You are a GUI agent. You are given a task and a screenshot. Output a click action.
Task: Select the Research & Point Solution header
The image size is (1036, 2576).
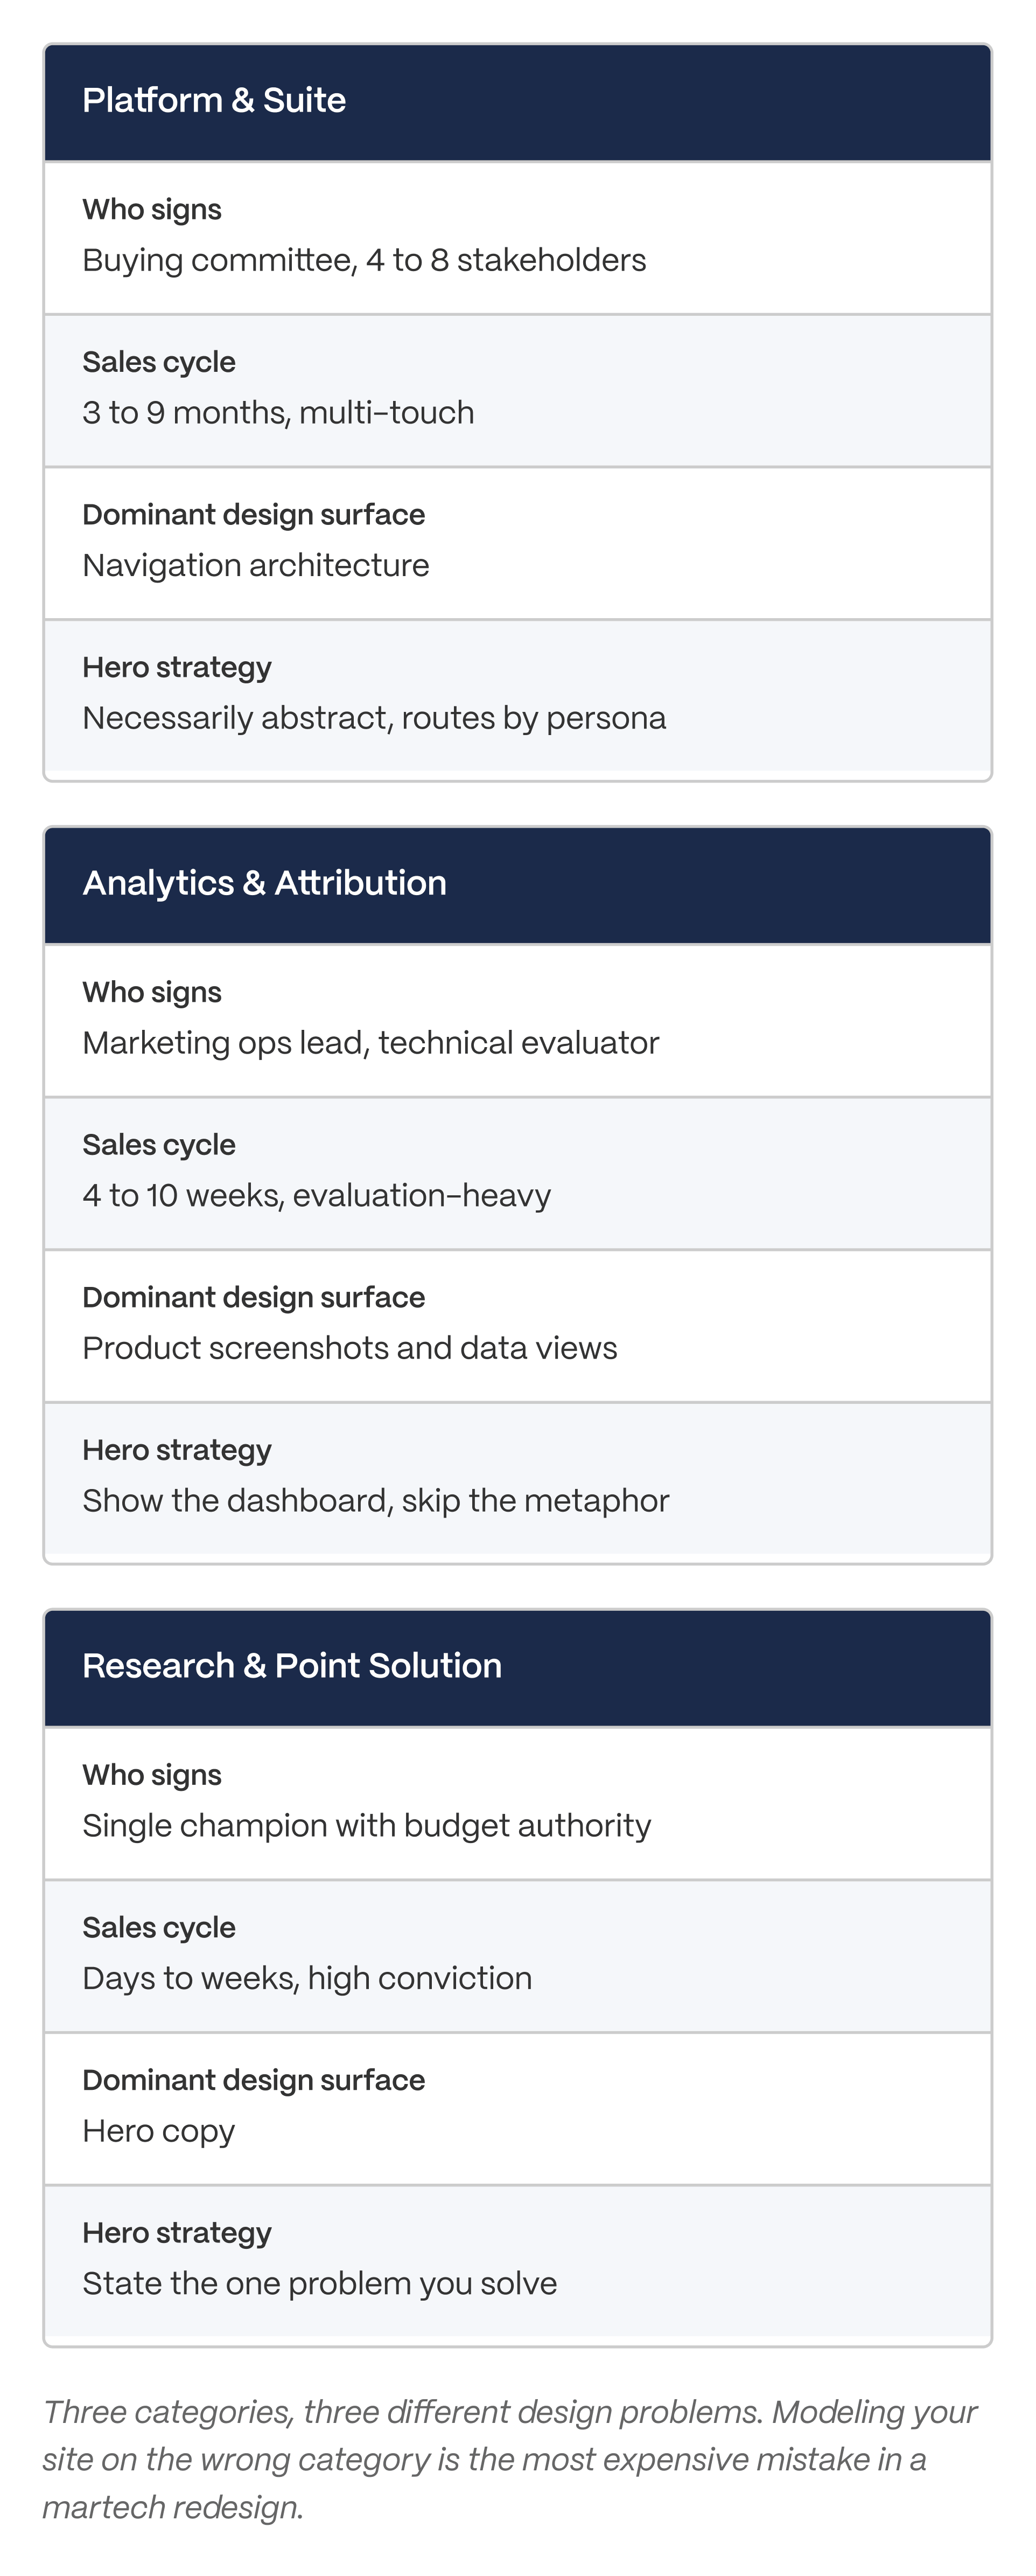[517, 1668]
